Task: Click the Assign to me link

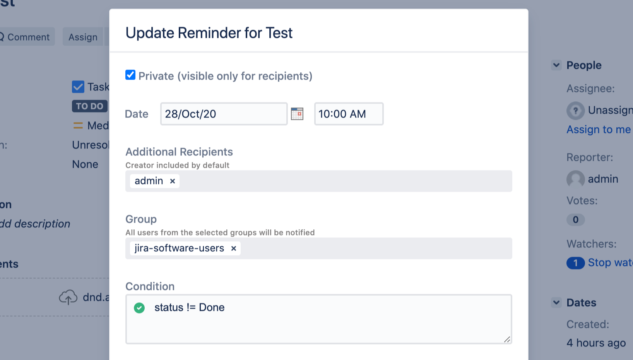Action: (x=599, y=130)
